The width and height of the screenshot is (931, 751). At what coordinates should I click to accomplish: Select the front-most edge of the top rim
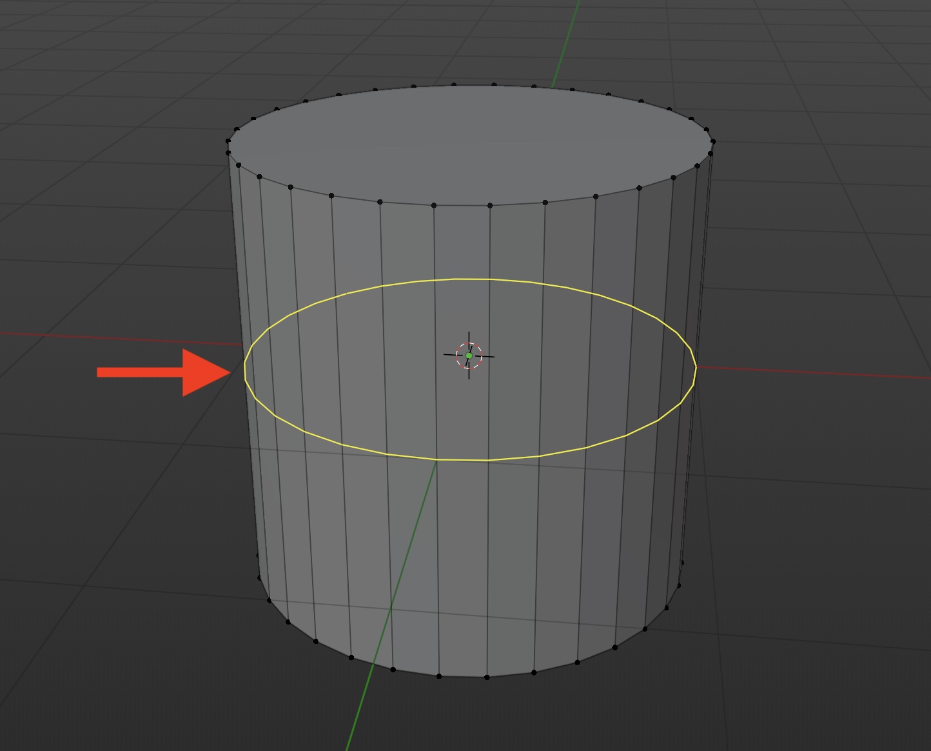pyautogui.click(x=462, y=206)
